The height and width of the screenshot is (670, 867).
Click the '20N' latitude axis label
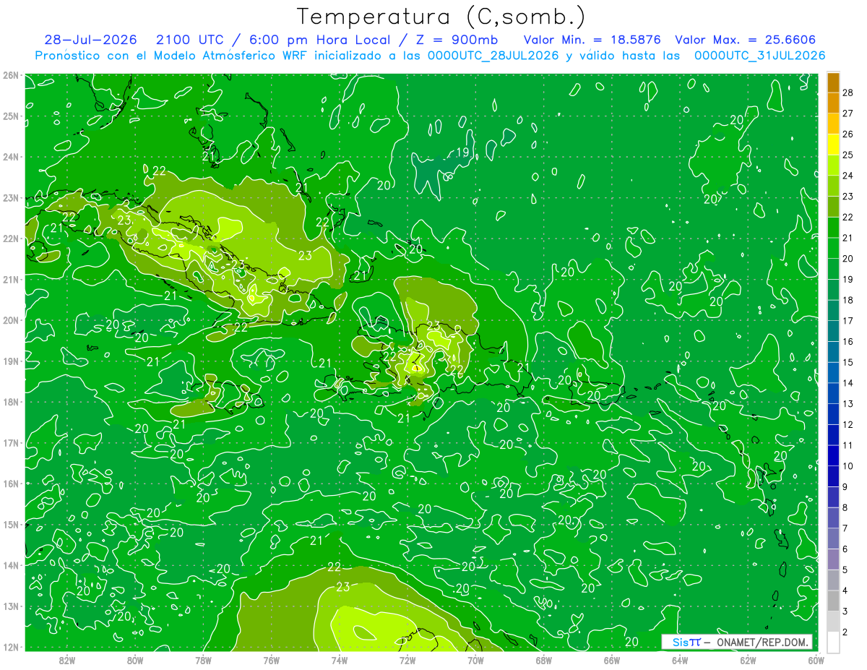point(10,319)
